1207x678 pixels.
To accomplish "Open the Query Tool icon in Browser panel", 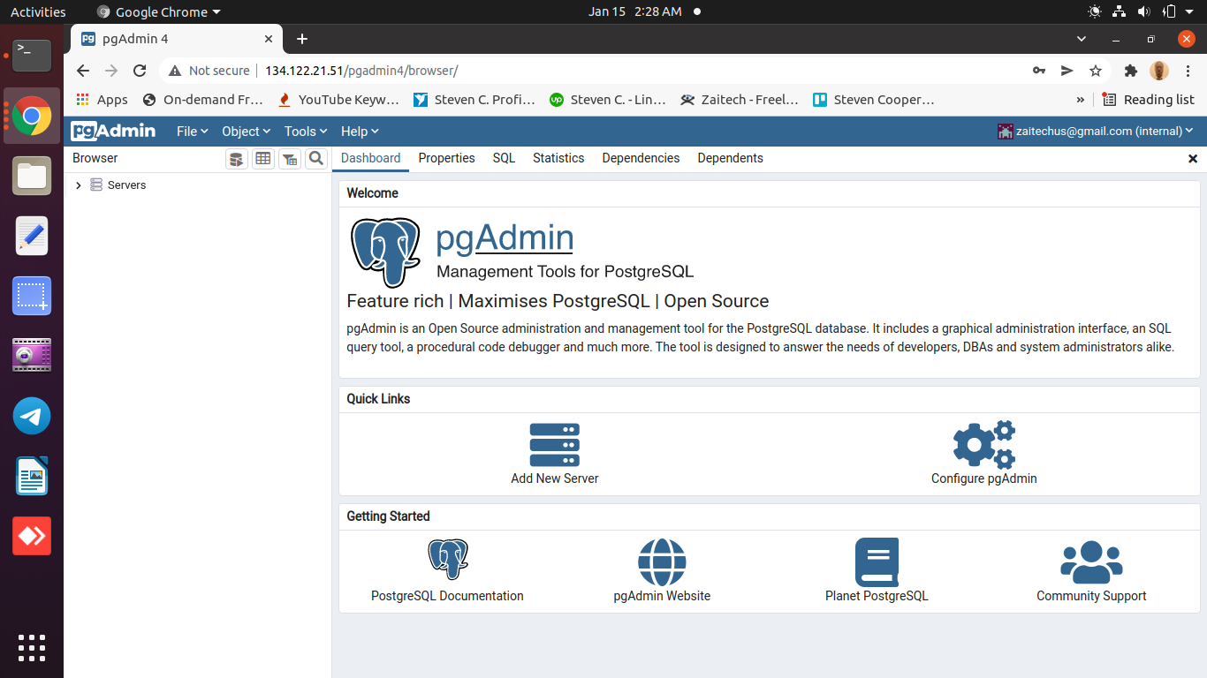I will pyautogui.click(x=236, y=159).
